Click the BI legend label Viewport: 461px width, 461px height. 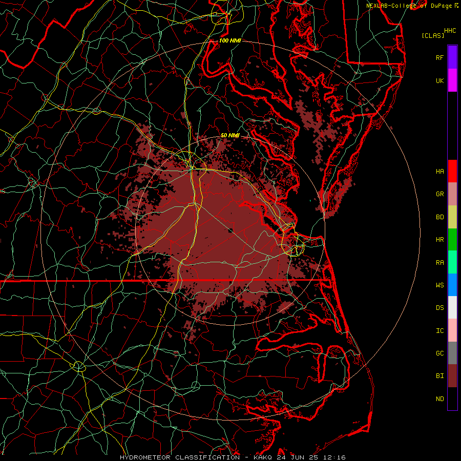click(x=439, y=376)
